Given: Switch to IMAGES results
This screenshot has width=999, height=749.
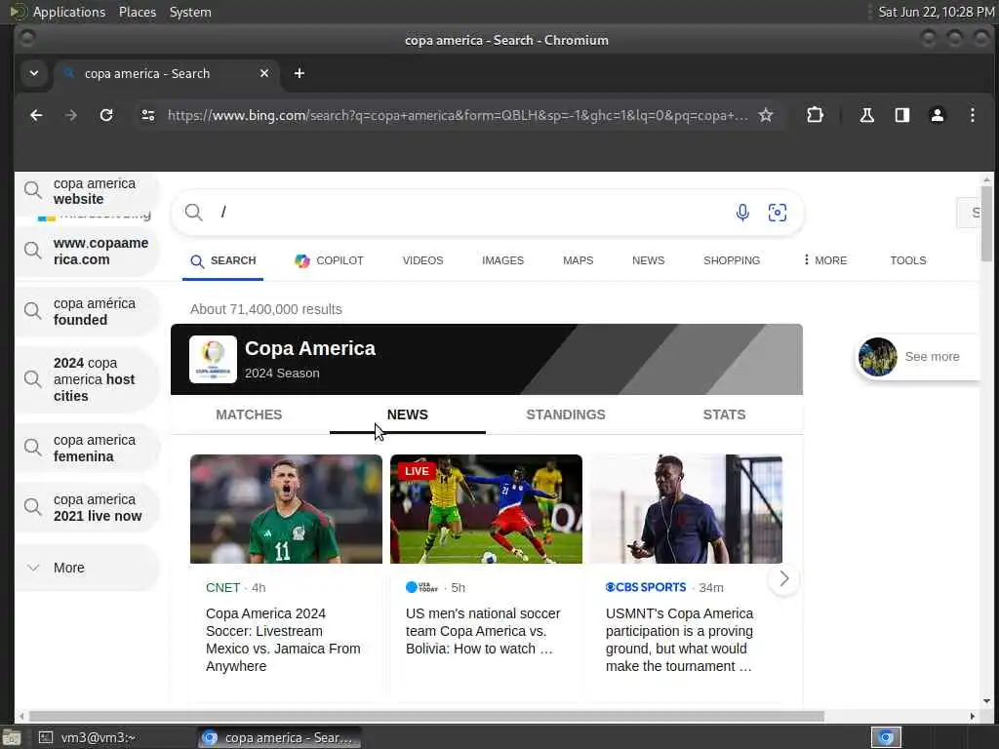Looking at the screenshot, I should pos(502,260).
